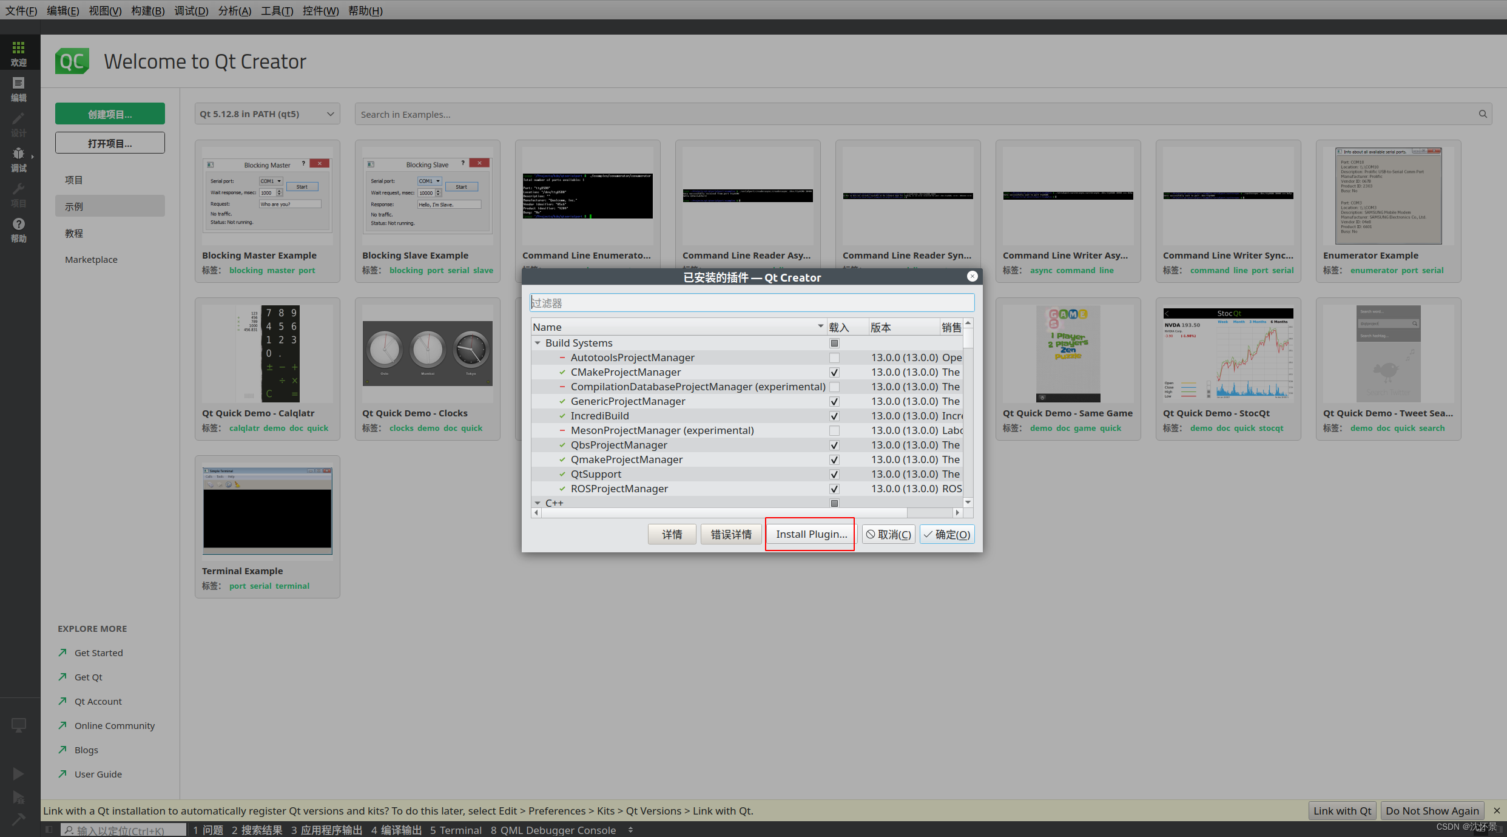This screenshot has height=837, width=1507.
Task: Open the kit selector monitor icon
Action: tap(18, 725)
